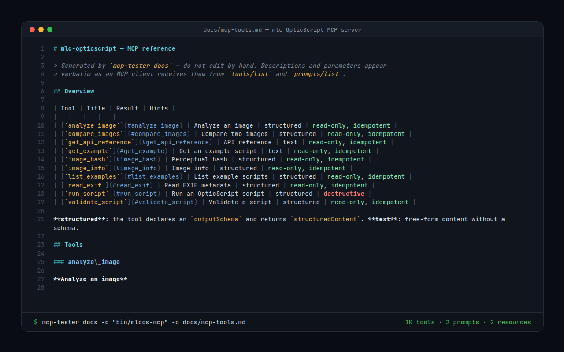Select "2 prompts" in the status bar
564x352 pixels.
point(462,322)
